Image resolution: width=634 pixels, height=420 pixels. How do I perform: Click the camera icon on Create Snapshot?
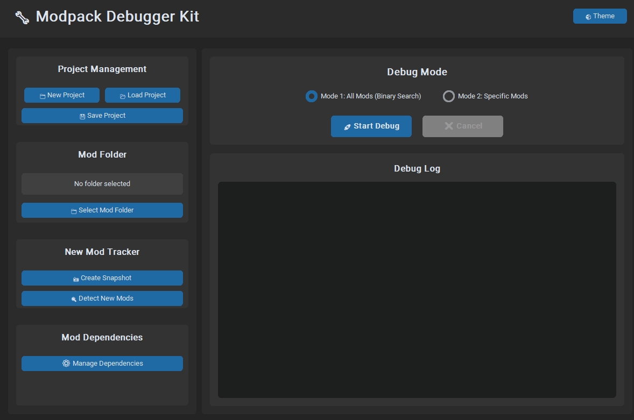coord(76,279)
